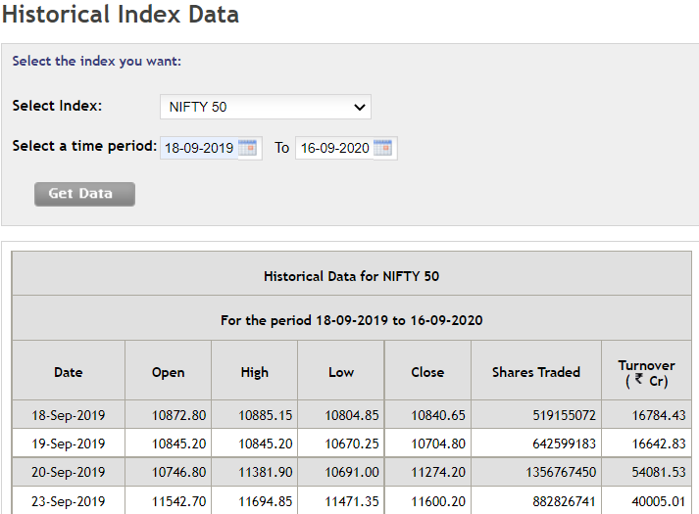The image size is (699, 514).
Task: Select the 23-Sep-2019 date cell
Action: (x=69, y=501)
